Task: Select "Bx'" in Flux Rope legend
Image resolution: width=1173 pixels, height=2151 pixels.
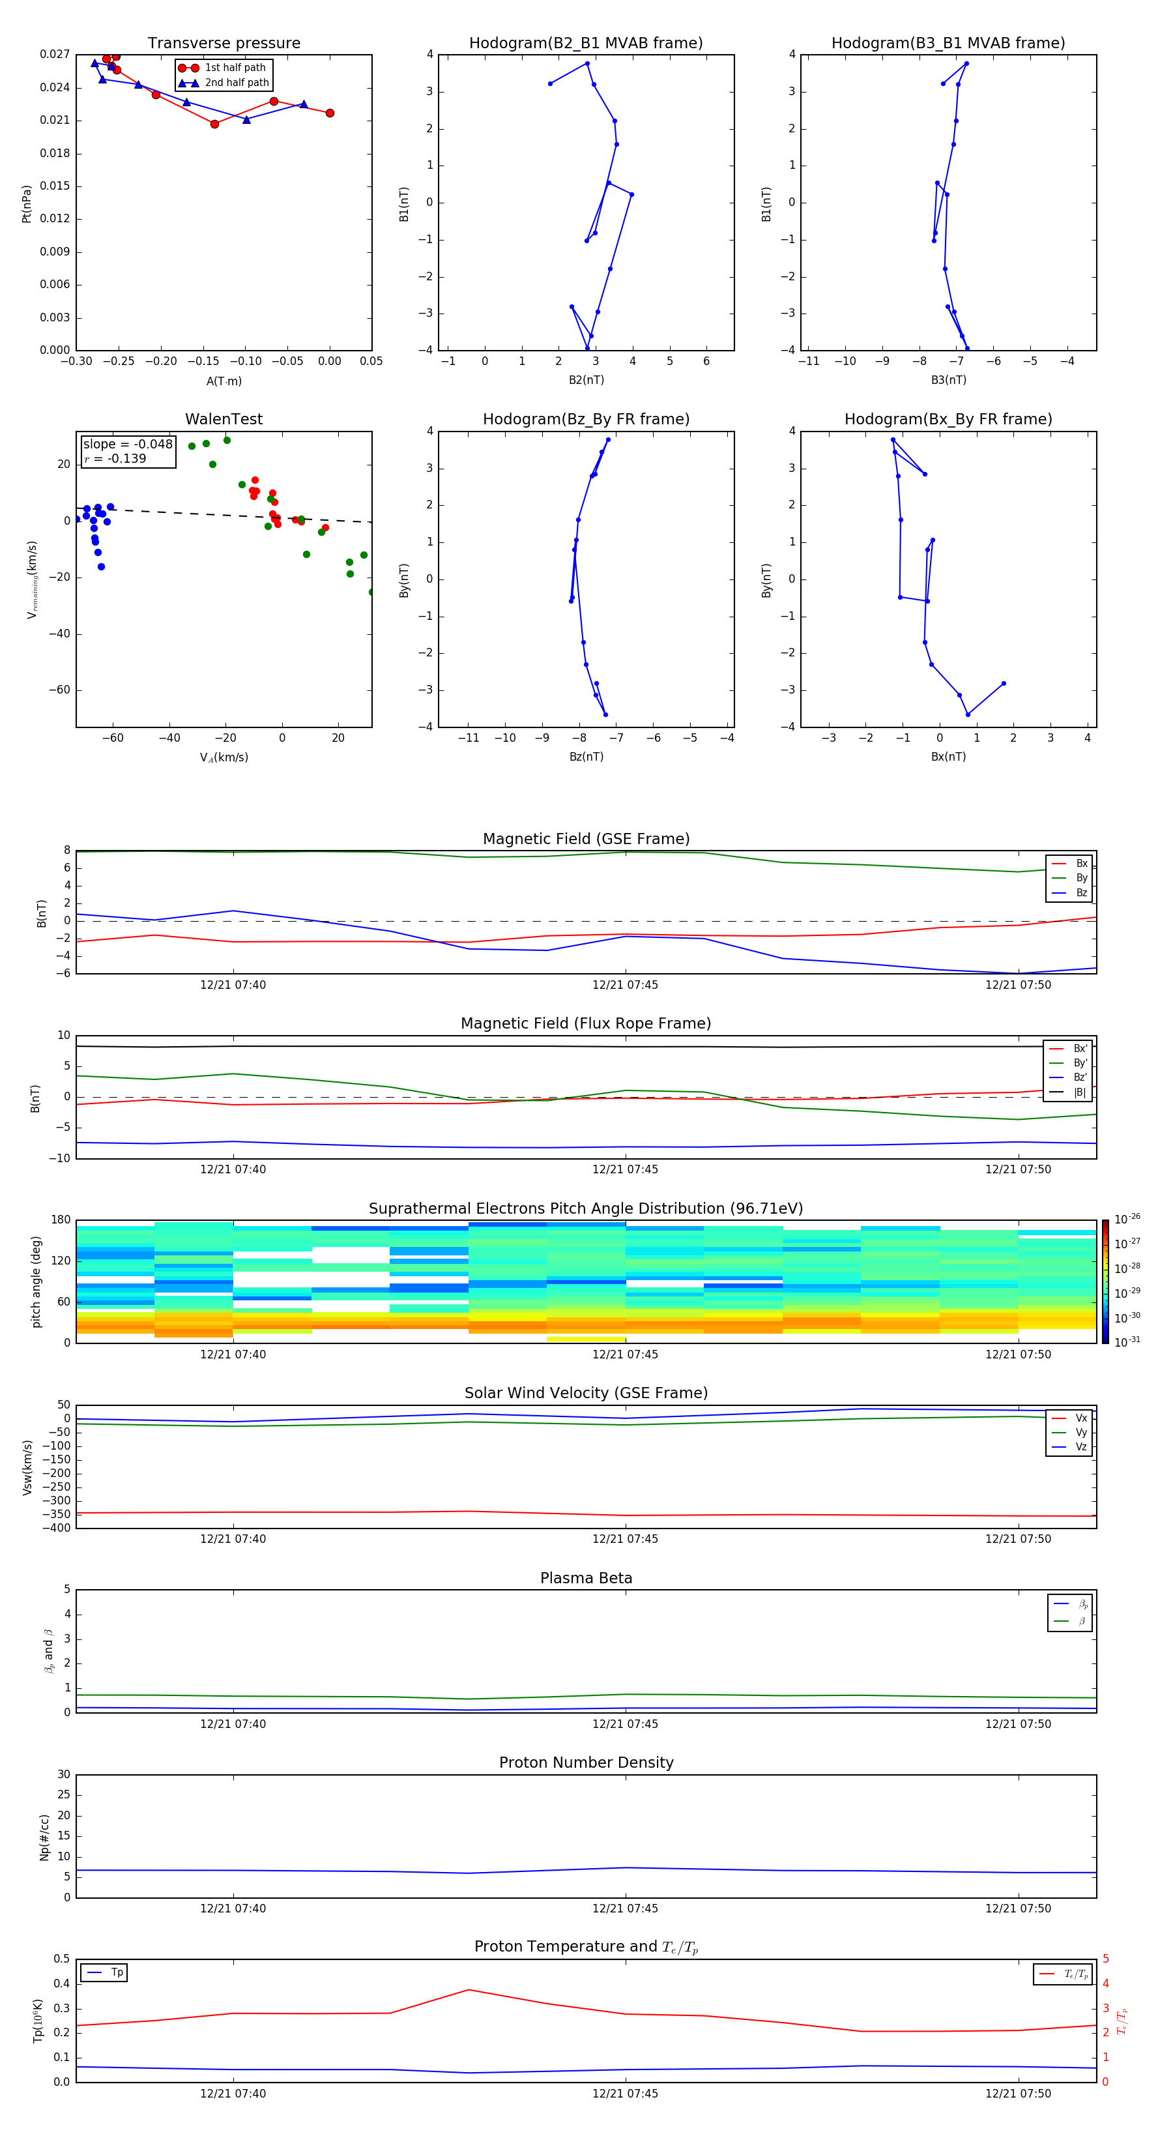Action: click(x=1068, y=1049)
